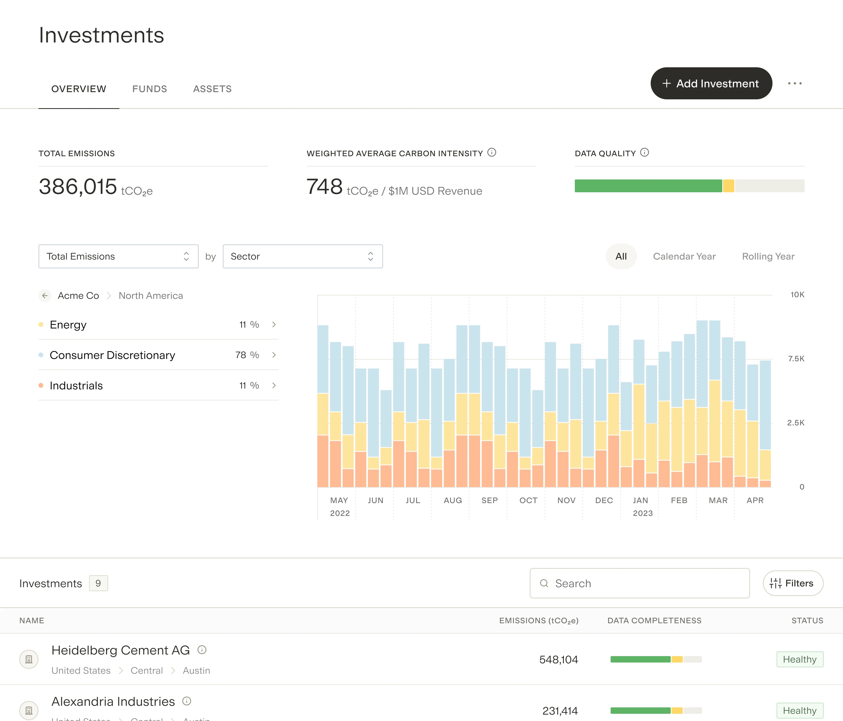Click Central under Heidelberg Cement AG
Screen dimensions: 843x721
(x=146, y=671)
